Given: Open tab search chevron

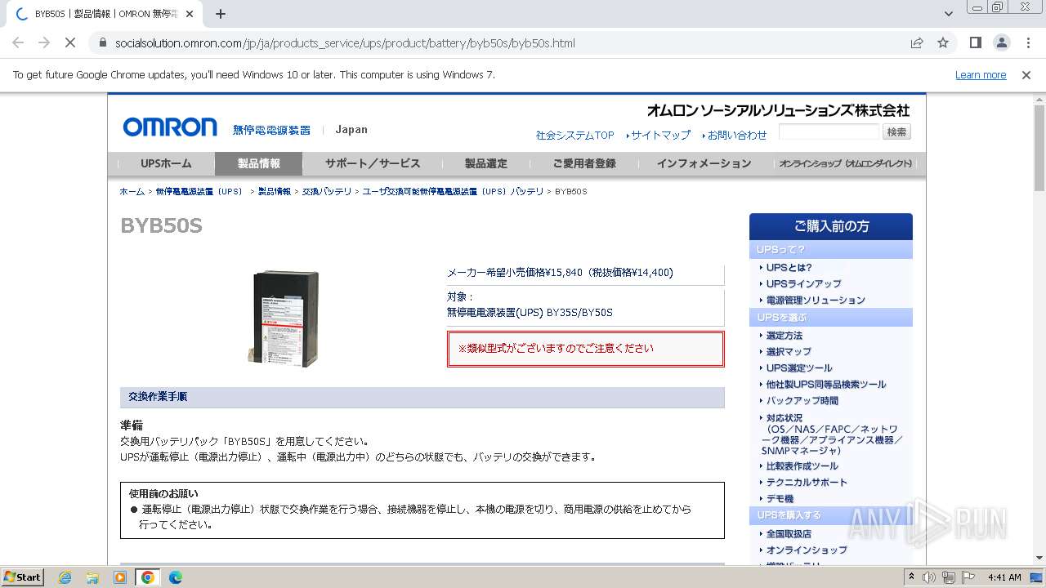Looking at the screenshot, I should (x=949, y=14).
